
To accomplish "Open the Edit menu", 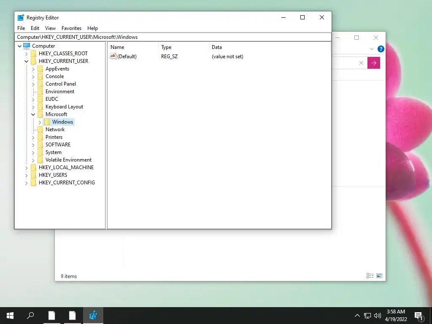I will click(x=35, y=28).
